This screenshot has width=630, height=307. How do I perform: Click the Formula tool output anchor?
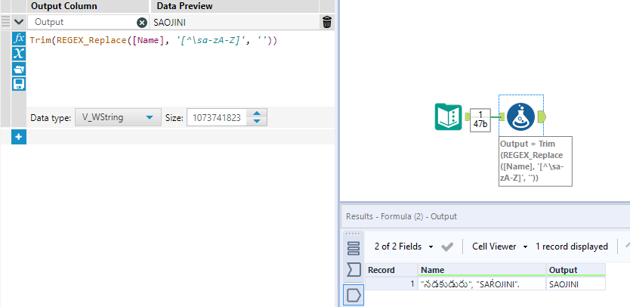541,117
